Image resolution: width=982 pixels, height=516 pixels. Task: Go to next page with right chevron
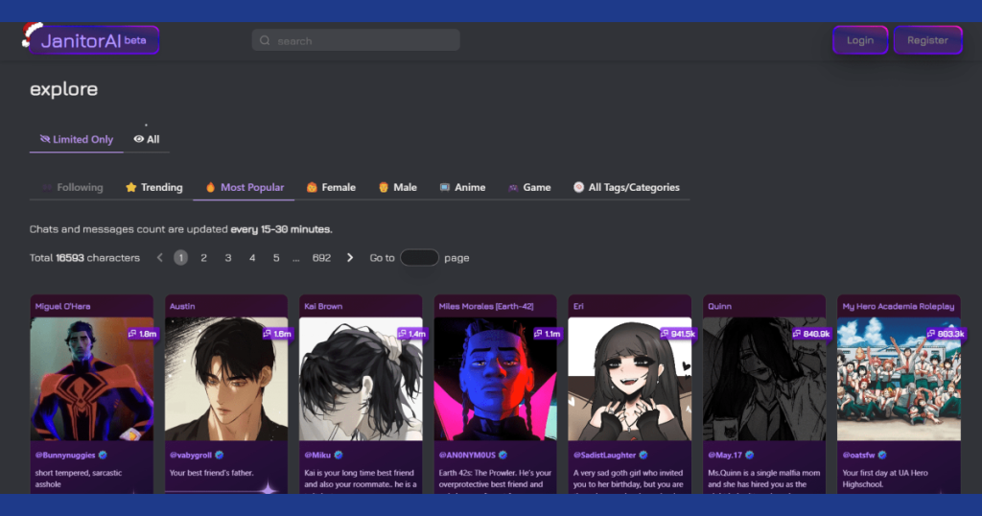point(350,257)
